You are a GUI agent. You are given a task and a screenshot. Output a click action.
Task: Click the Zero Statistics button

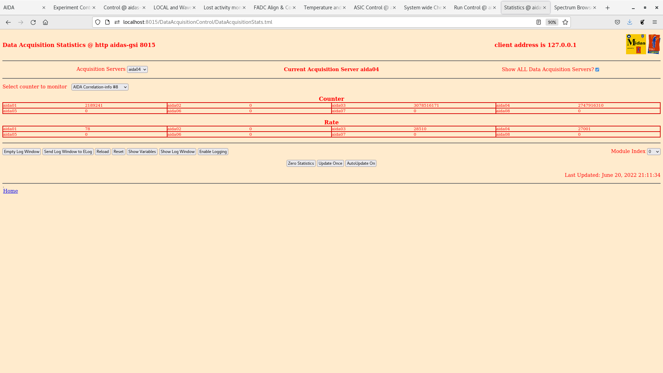tap(301, 163)
